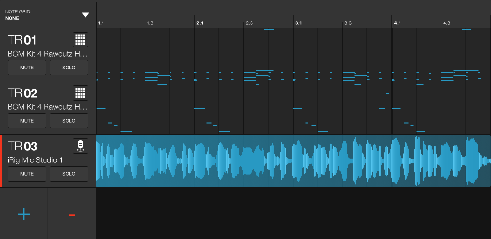The image size is (491, 239).
Task: Mute track TR03
Action: click(27, 174)
